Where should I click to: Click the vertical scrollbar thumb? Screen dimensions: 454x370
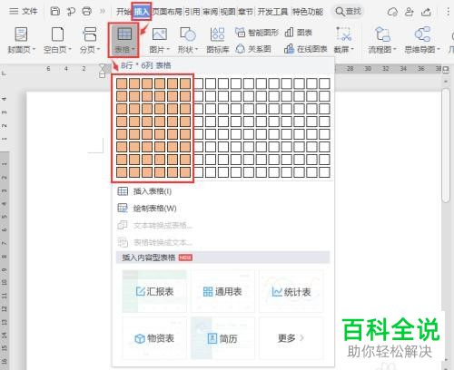[445, 145]
